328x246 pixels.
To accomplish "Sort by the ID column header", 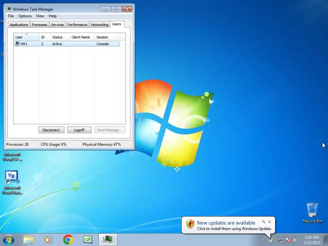I will [45, 37].
